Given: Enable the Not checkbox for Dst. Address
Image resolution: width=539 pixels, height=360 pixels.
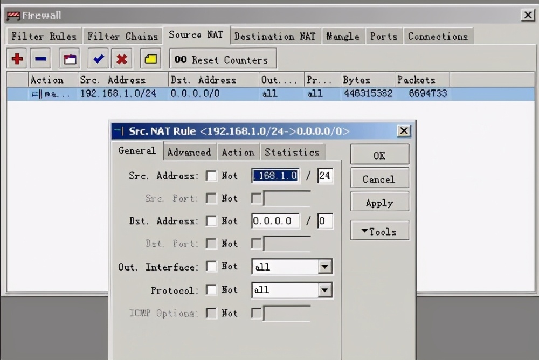Looking at the screenshot, I should tap(211, 221).
